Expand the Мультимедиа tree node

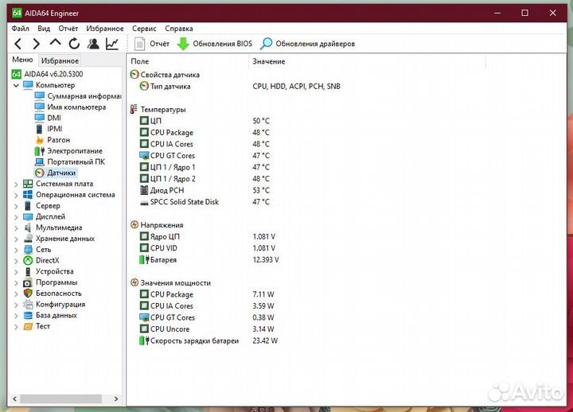[x=16, y=228]
